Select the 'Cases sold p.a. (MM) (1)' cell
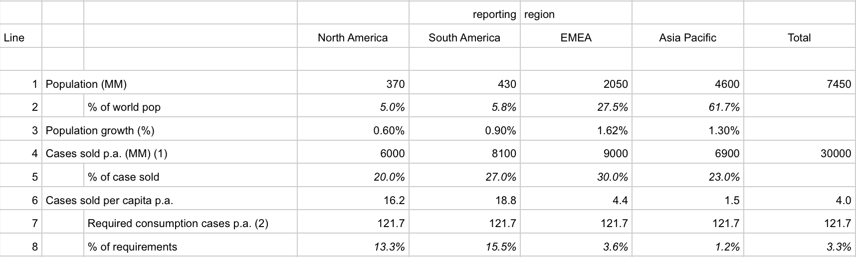 click(x=107, y=153)
